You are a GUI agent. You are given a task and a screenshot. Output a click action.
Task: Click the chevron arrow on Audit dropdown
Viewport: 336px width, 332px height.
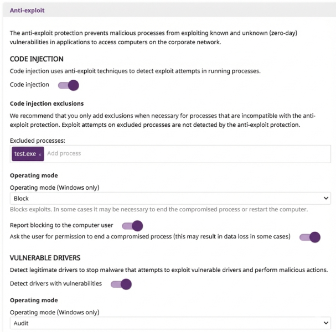click(326, 323)
